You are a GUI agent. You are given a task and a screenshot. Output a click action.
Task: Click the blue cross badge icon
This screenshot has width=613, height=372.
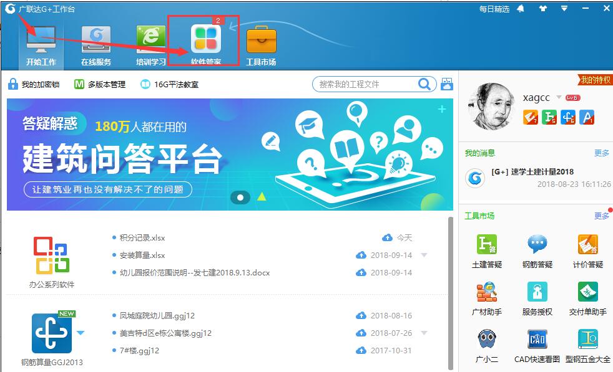[568, 117]
